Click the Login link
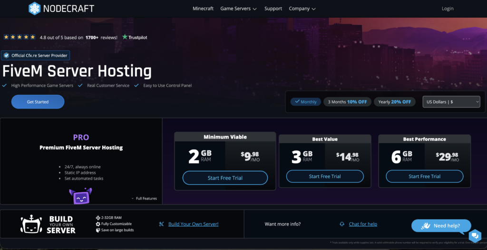Screen dimensions: 487x250 (x=448, y=9)
